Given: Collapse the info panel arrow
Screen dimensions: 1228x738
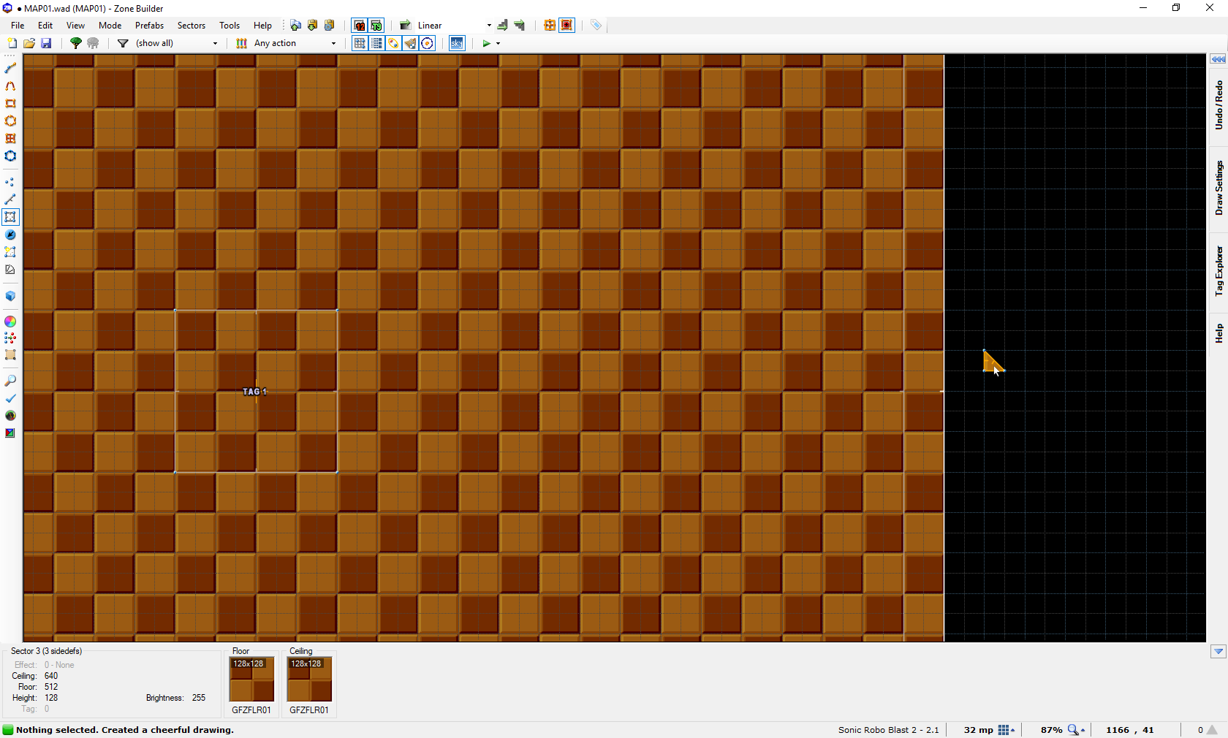Looking at the screenshot, I should 1218,651.
